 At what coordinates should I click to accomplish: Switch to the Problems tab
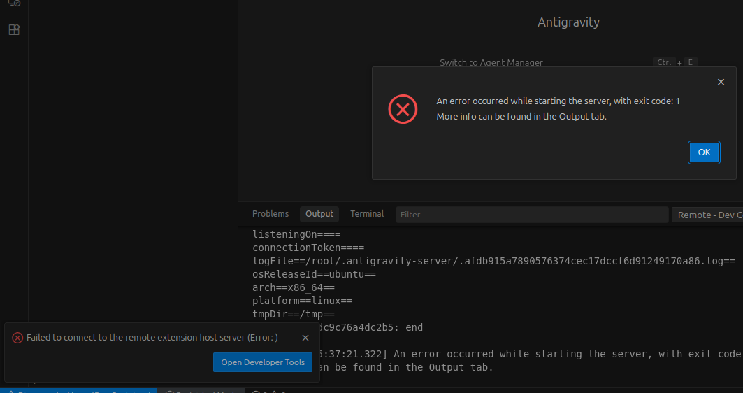[x=270, y=214]
